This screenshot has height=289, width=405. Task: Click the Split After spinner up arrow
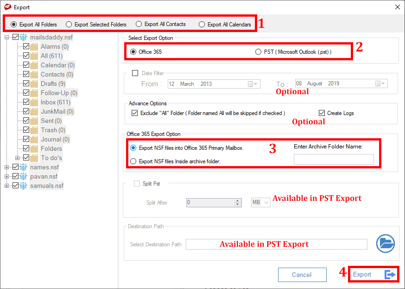tap(237, 200)
